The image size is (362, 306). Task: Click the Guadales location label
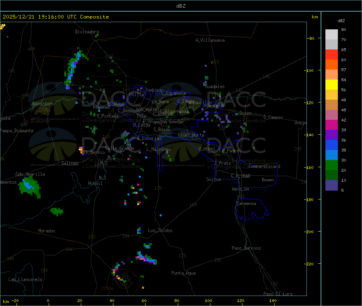[215, 86]
